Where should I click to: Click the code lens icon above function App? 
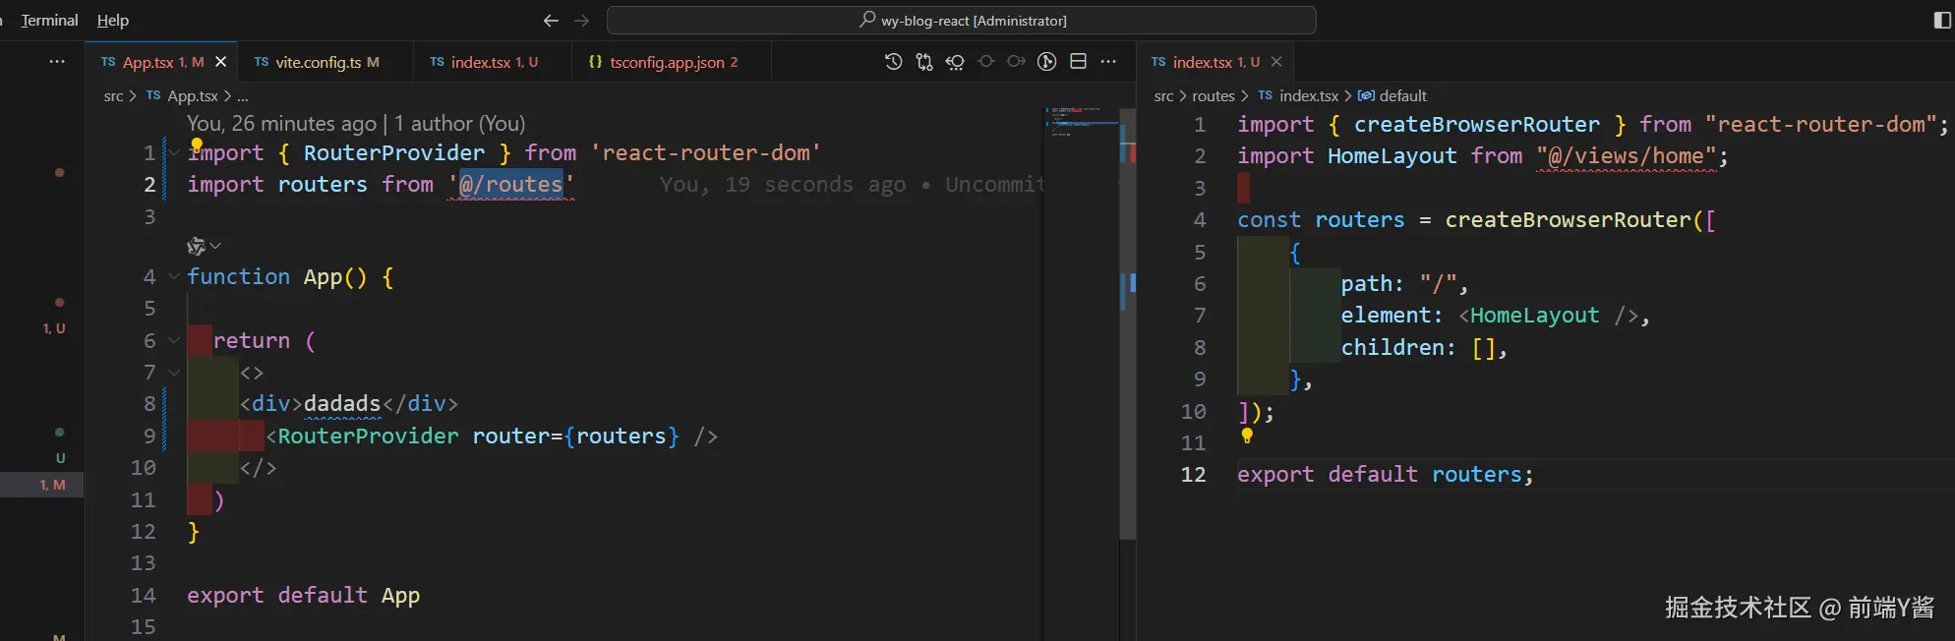click(x=197, y=246)
